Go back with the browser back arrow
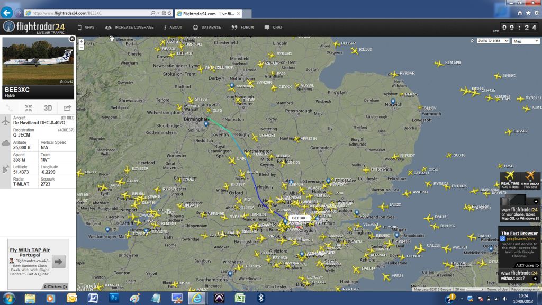This screenshot has height=305, width=542. (6, 13)
